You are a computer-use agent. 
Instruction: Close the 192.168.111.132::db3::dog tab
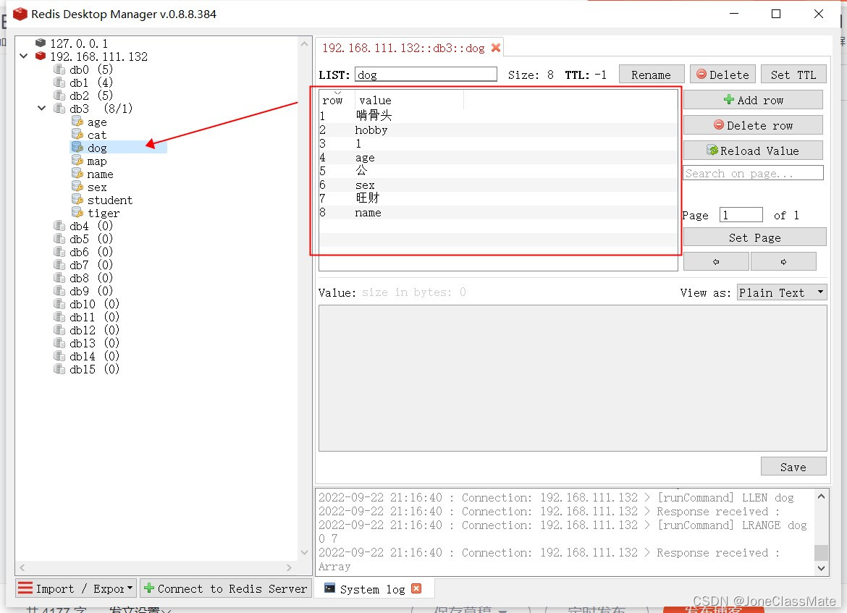pos(495,48)
